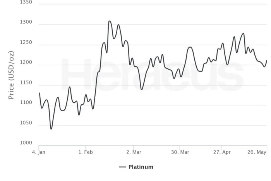
Task: Click the 1050 y-axis label
Action: click(x=26, y=123)
